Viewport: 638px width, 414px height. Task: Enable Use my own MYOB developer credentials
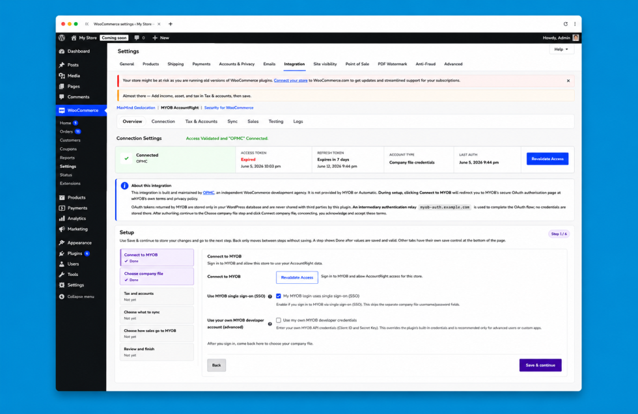[x=279, y=320]
